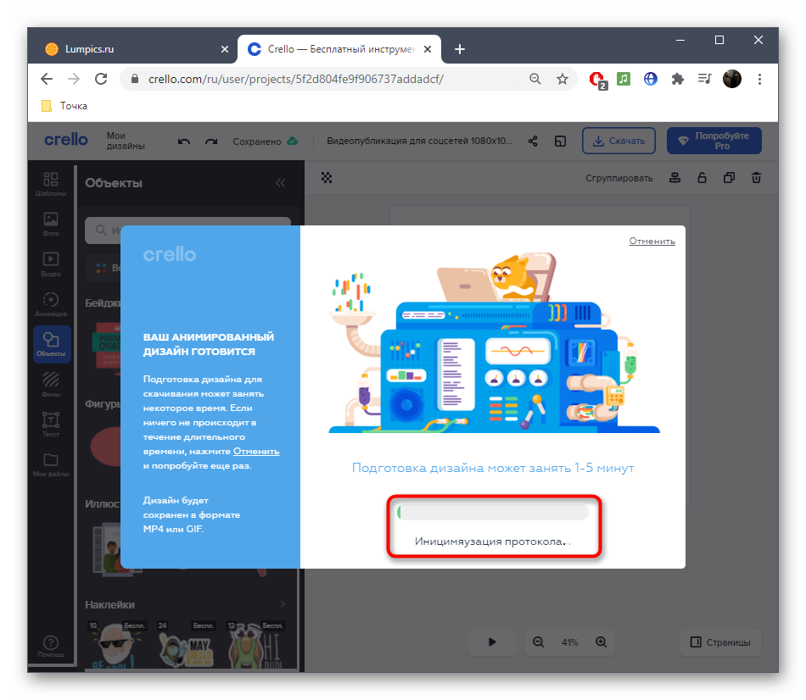Open the Шаблоны sidebar tab

[x=51, y=184]
